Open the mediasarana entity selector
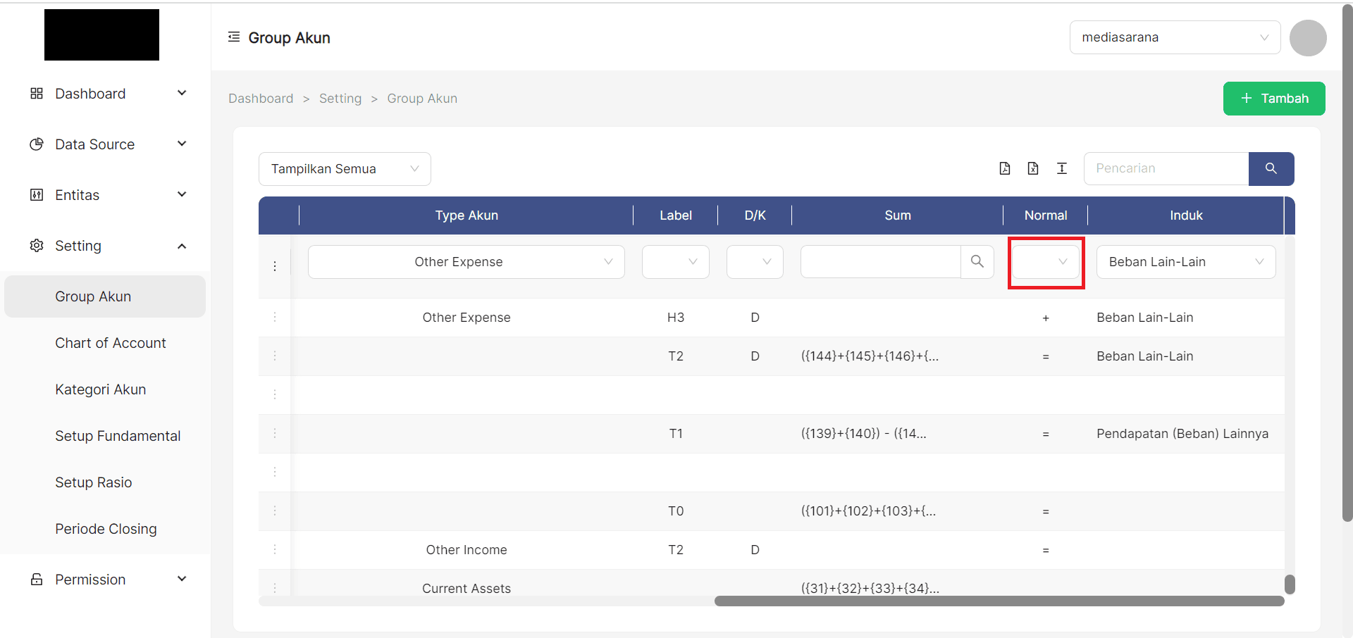Screen dimensions: 1353x638 (1175, 37)
